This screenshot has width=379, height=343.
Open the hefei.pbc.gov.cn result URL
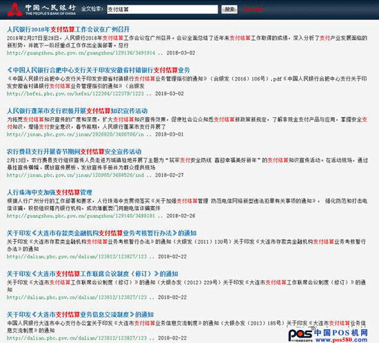pyautogui.click(x=75, y=94)
